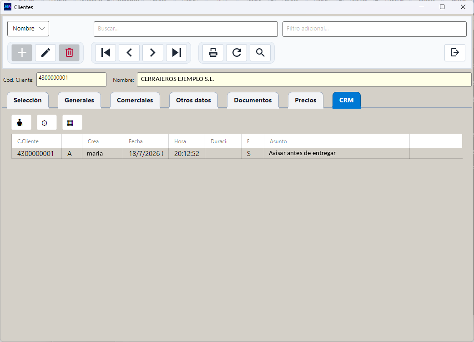Click the pencil edit icon
This screenshot has width=474, height=342.
click(x=45, y=53)
